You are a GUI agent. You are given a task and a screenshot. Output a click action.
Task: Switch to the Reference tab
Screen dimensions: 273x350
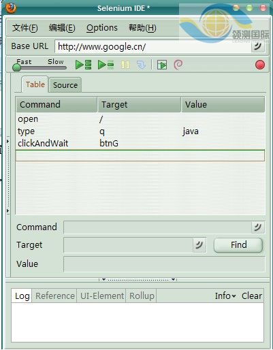[55, 296]
